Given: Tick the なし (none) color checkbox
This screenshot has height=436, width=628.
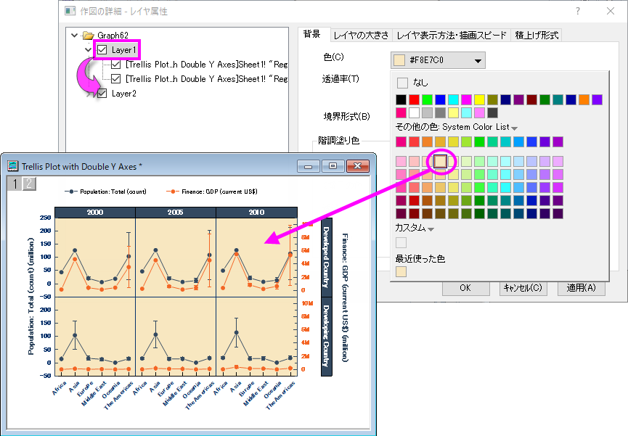Looking at the screenshot, I should click(402, 83).
